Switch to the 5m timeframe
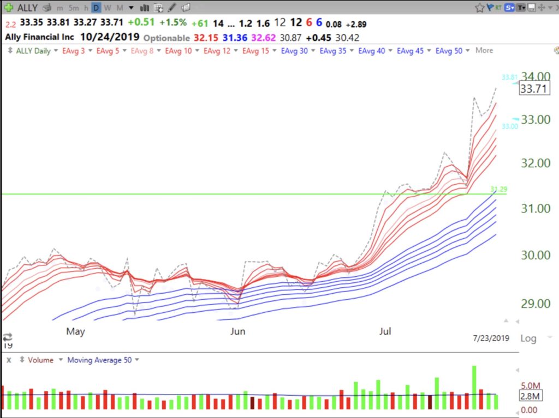Image resolution: width=559 pixels, height=418 pixels. [74, 8]
